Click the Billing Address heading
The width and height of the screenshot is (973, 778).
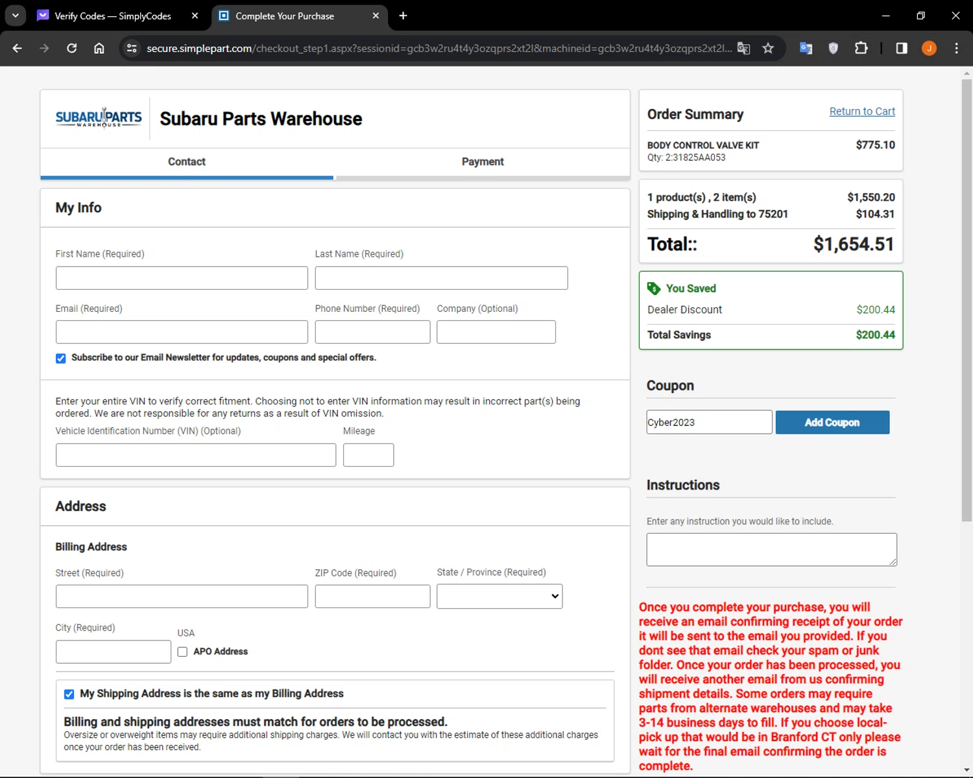pyautogui.click(x=91, y=547)
